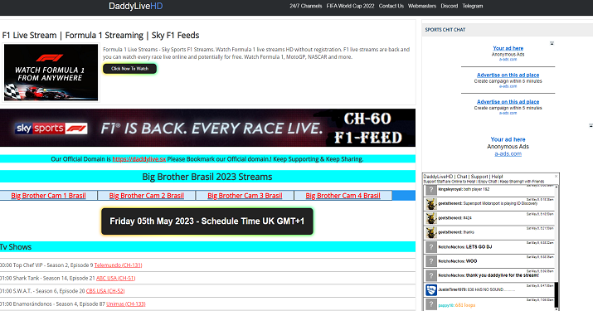Open the Telemundo (CH-131) channel link

point(118,265)
